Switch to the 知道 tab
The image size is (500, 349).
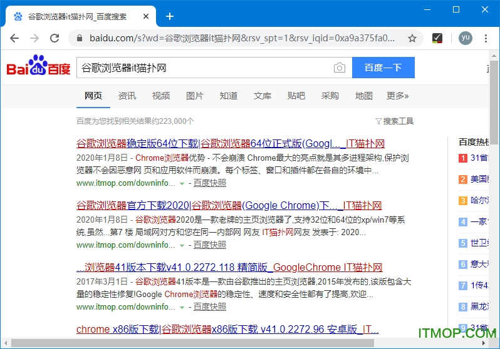click(x=228, y=96)
